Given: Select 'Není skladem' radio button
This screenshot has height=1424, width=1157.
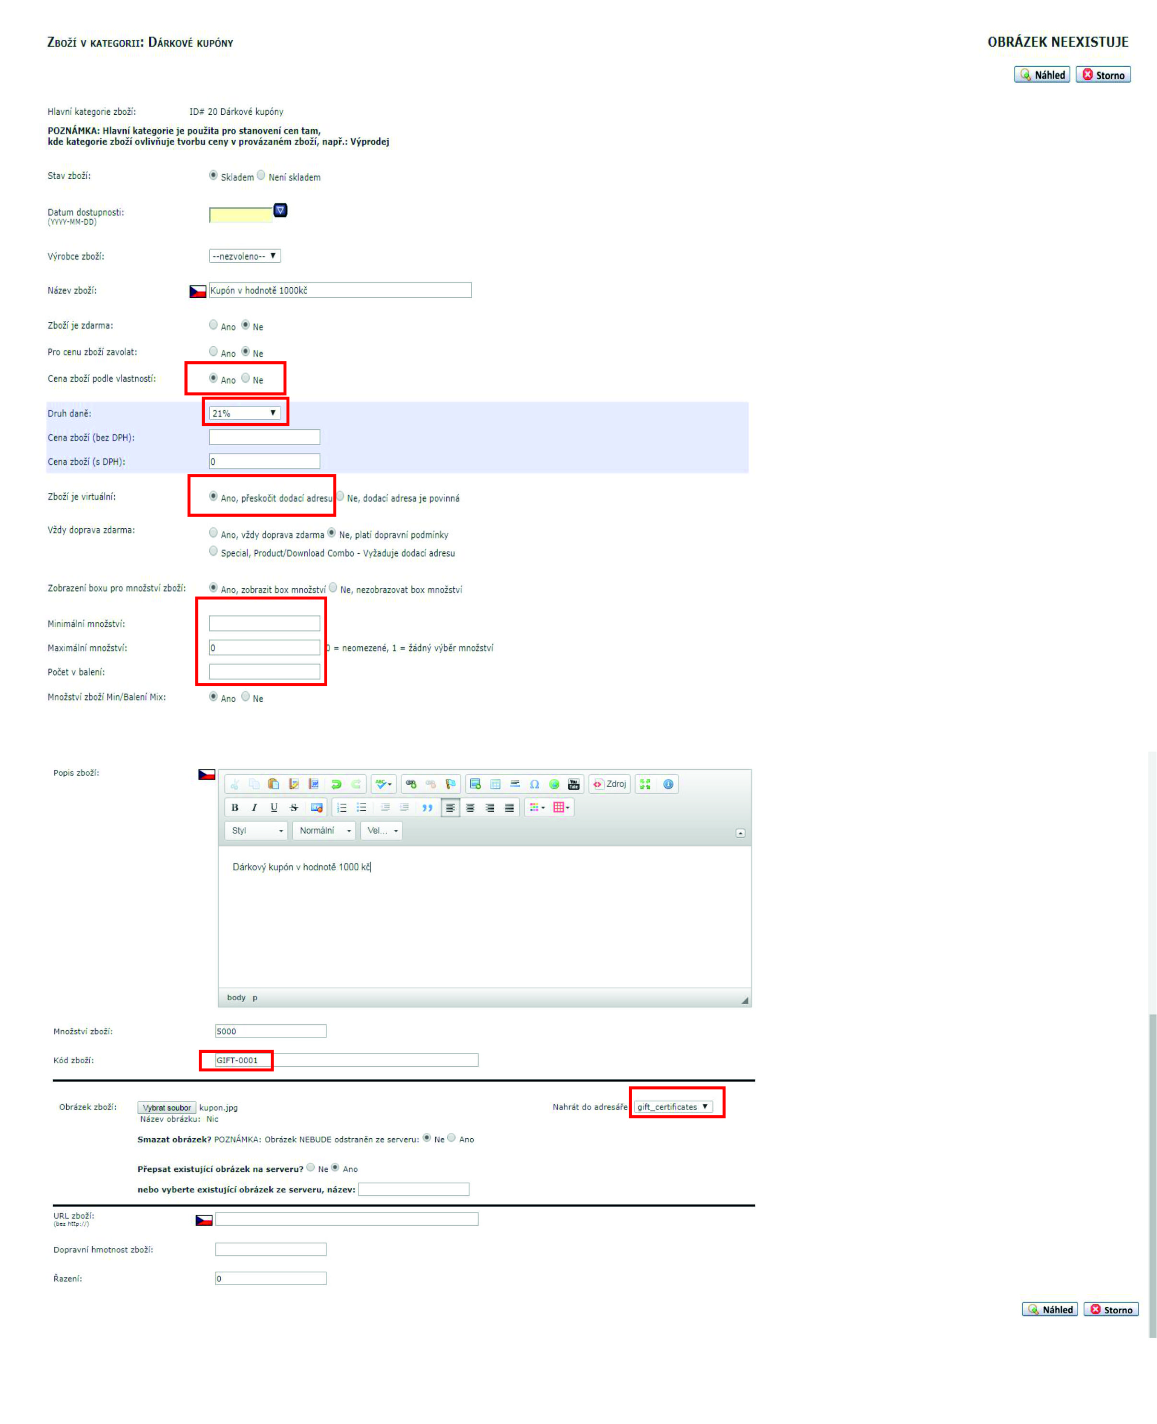Looking at the screenshot, I should [x=261, y=175].
